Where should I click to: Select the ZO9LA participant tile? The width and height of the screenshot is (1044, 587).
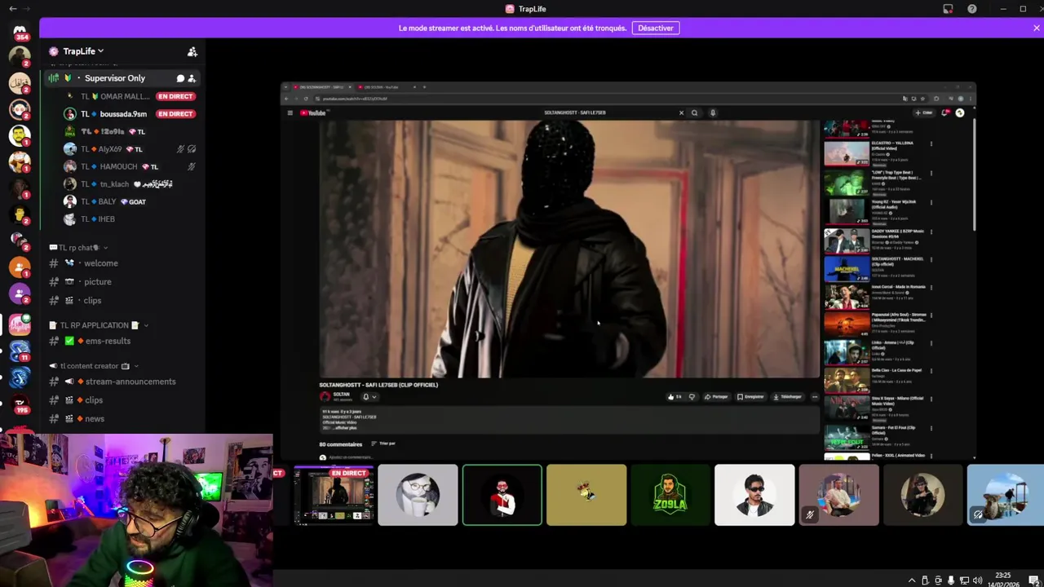(670, 495)
